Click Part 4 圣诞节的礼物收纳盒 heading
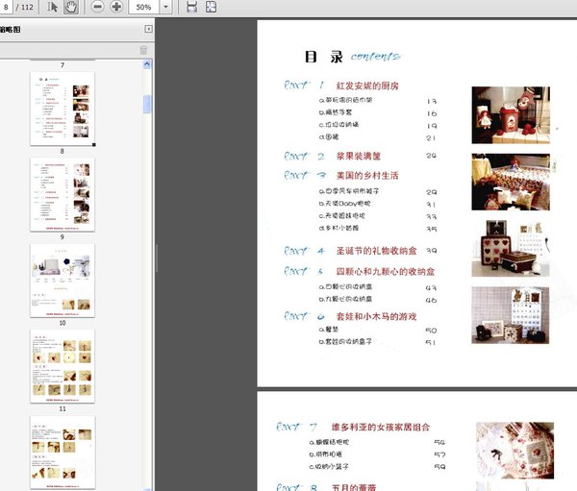This screenshot has width=577, height=491. click(x=350, y=251)
